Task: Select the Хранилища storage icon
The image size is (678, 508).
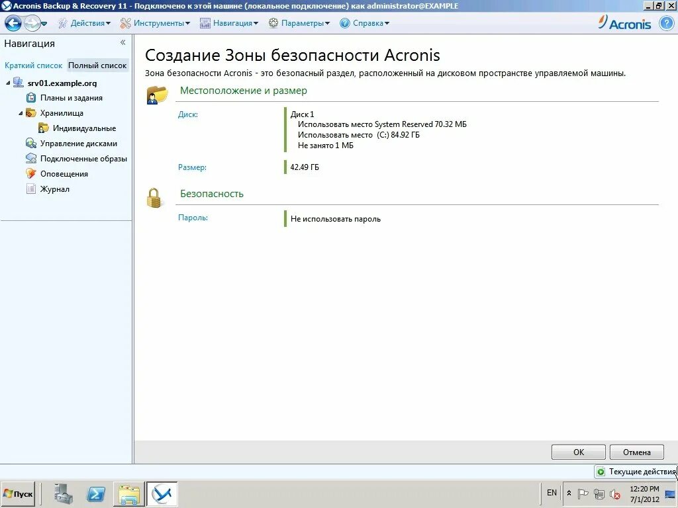Action: tap(31, 112)
